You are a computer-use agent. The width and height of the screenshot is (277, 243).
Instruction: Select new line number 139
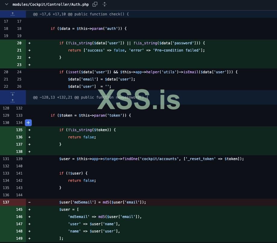point(19,159)
